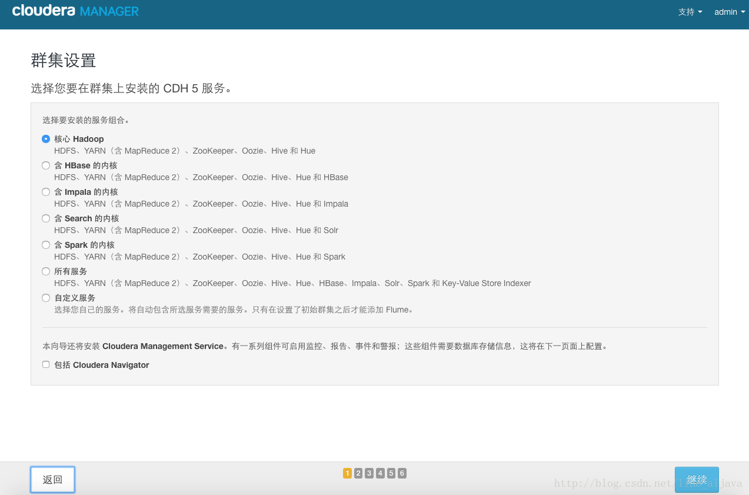The width and height of the screenshot is (749, 495).
Task: Choose the 含 Search 的内核 radio option
Action: coord(46,218)
